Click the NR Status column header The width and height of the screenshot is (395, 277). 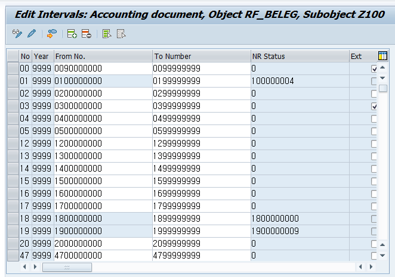300,56
